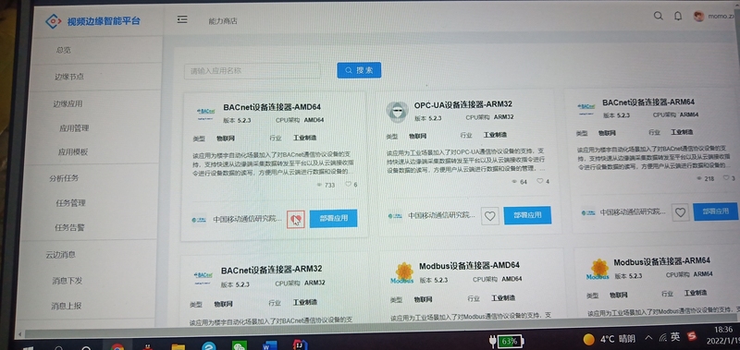
Task: Expand the 云边消息 sidebar group
Action: click(60, 254)
